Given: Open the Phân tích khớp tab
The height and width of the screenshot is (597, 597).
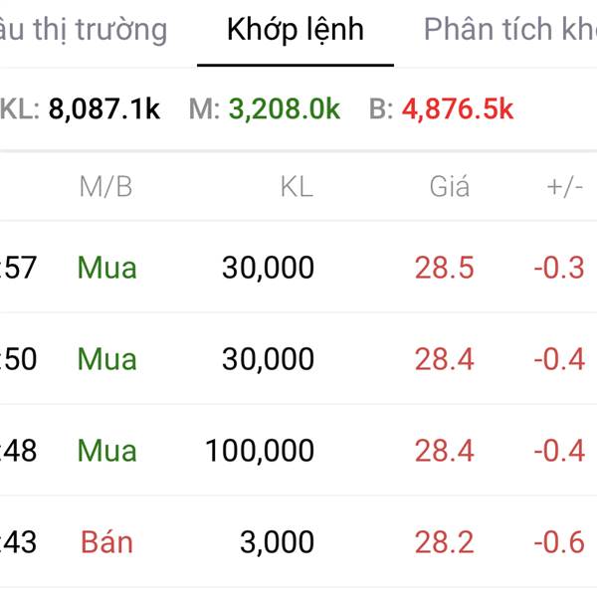Looking at the screenshot, I should (x=509, y=30).
